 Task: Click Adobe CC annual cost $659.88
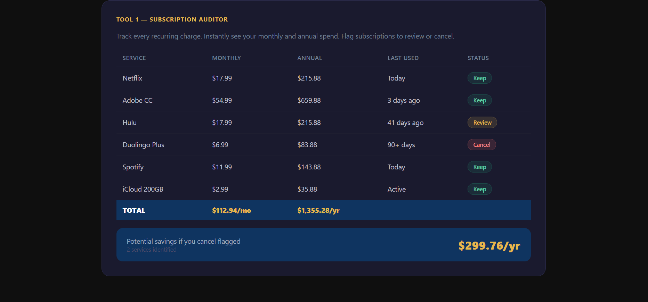tap(309, 100)
